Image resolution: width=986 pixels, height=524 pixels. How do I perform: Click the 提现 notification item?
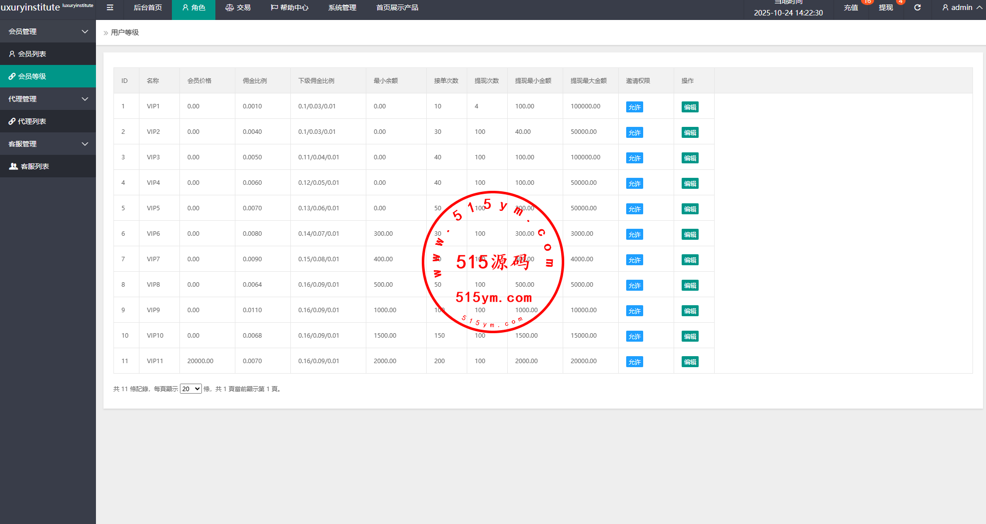pyautogui.click(x=886, y=7)
